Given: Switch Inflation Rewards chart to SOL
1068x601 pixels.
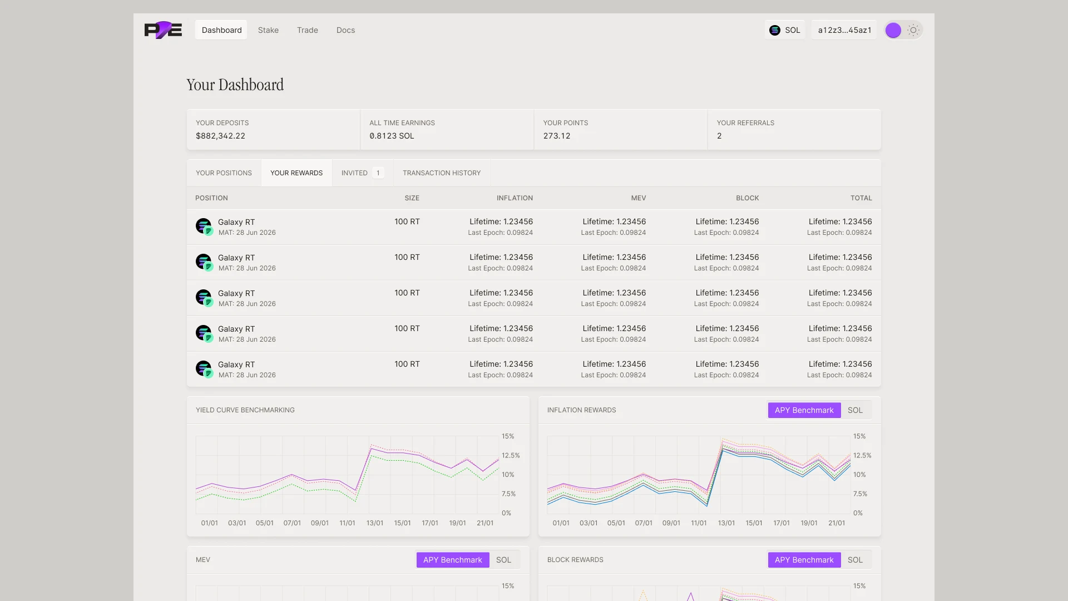Looking at the screenshot, I should tap(855, 410).
